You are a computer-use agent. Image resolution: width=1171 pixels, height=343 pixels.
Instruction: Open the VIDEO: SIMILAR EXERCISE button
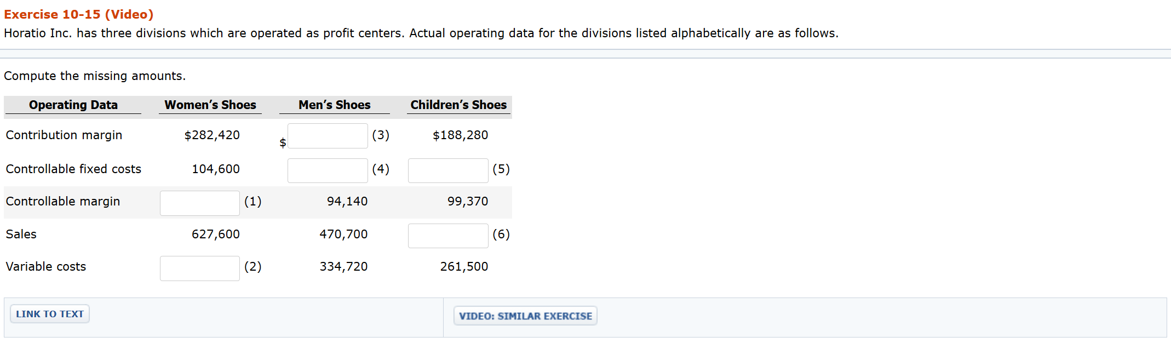click(x=525, y=316)
